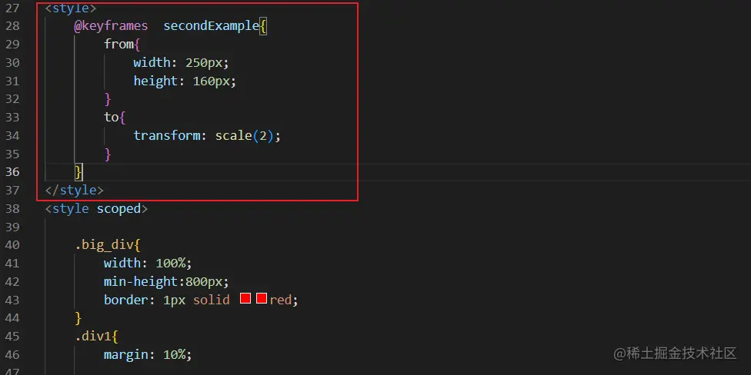
Task: Select line number 41 in the gutter
Action: pyautogui.click(x=13, y=263)
